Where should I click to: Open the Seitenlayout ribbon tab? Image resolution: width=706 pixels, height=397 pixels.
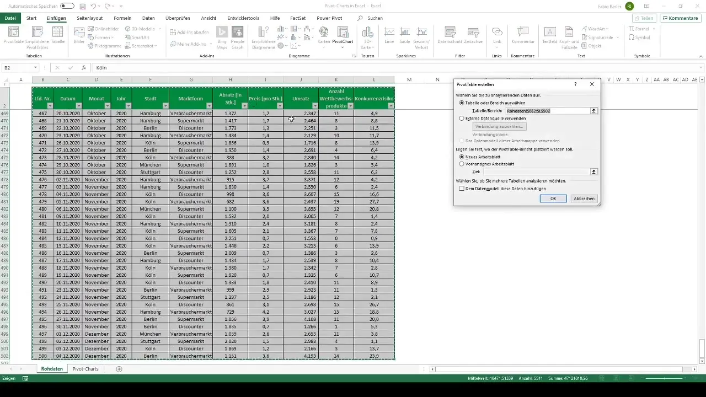pos(89,18)
